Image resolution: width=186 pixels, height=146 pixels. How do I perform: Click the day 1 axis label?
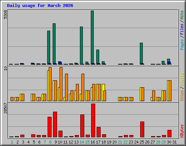[12, 142]
